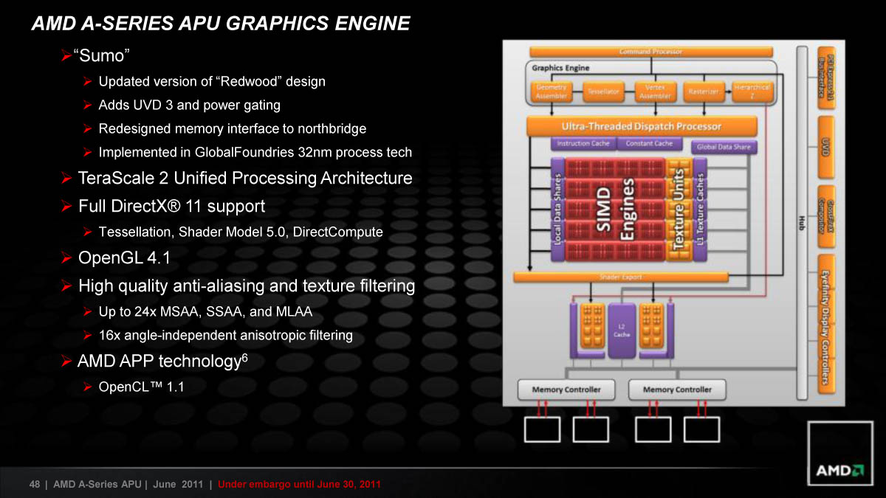Click the red embargo notice in footer
886x498 pixels.
300,485
